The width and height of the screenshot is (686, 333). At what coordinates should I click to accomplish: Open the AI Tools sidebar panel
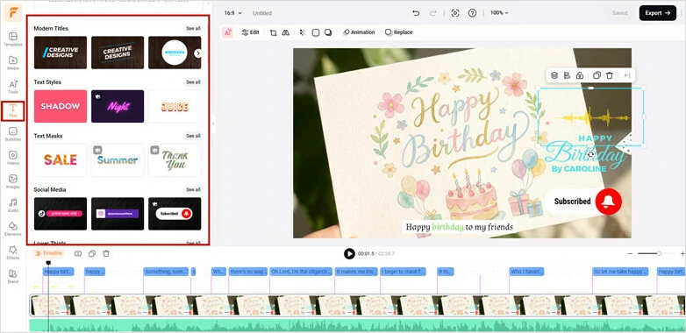[12, 87]
